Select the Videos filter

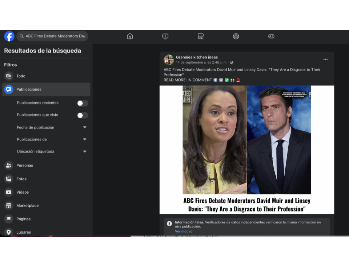click(x=46, y=192)
